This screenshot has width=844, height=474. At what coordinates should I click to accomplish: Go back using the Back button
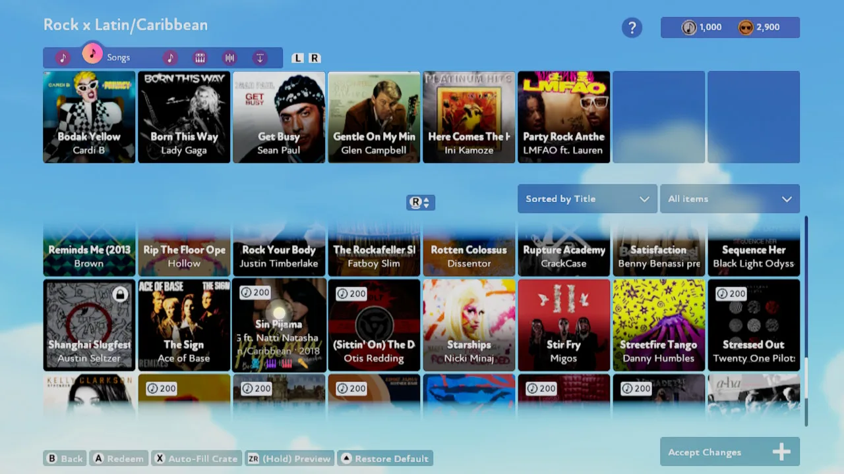[x=65, y=459]
